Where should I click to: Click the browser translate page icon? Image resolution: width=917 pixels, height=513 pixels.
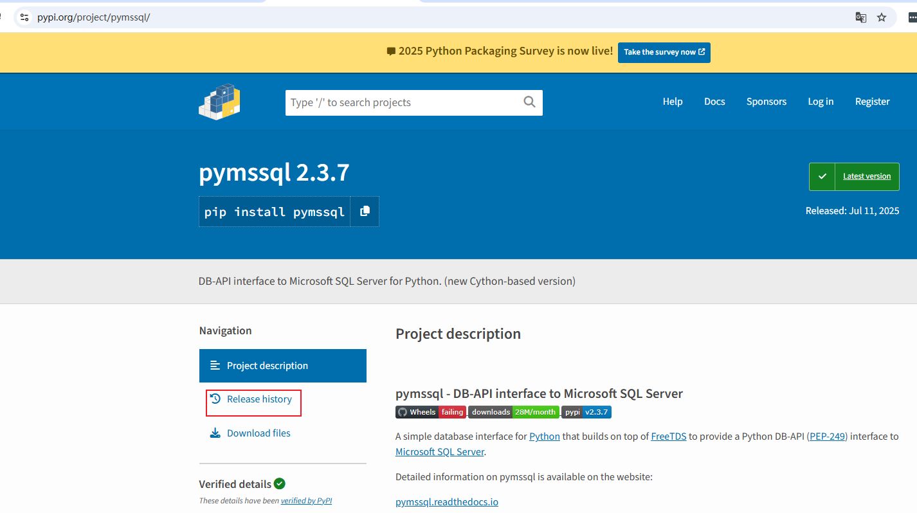(860, 17)
